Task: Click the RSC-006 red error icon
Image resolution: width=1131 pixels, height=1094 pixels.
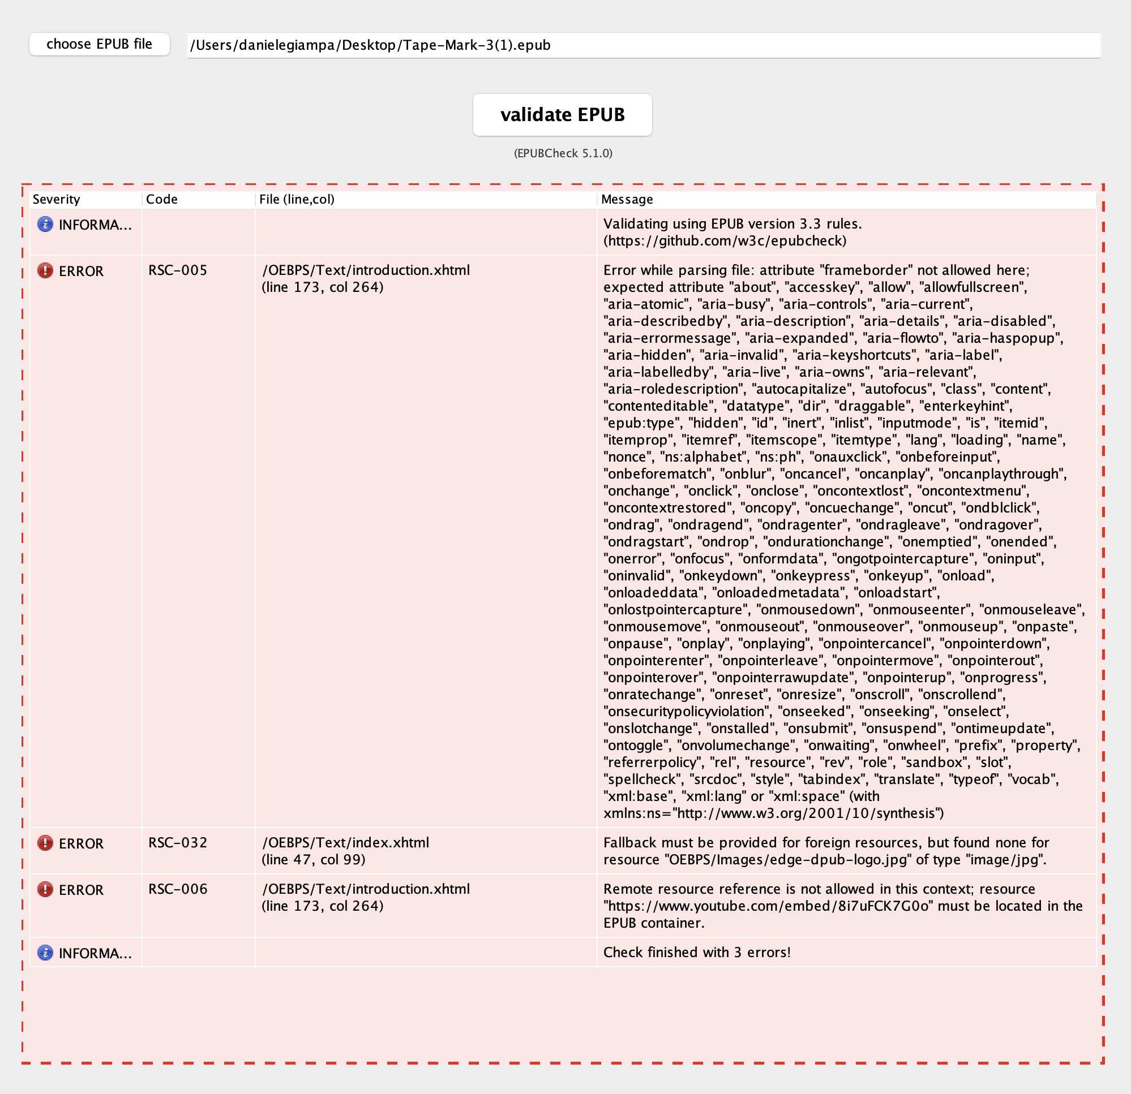Action: [x=45, y=889]
